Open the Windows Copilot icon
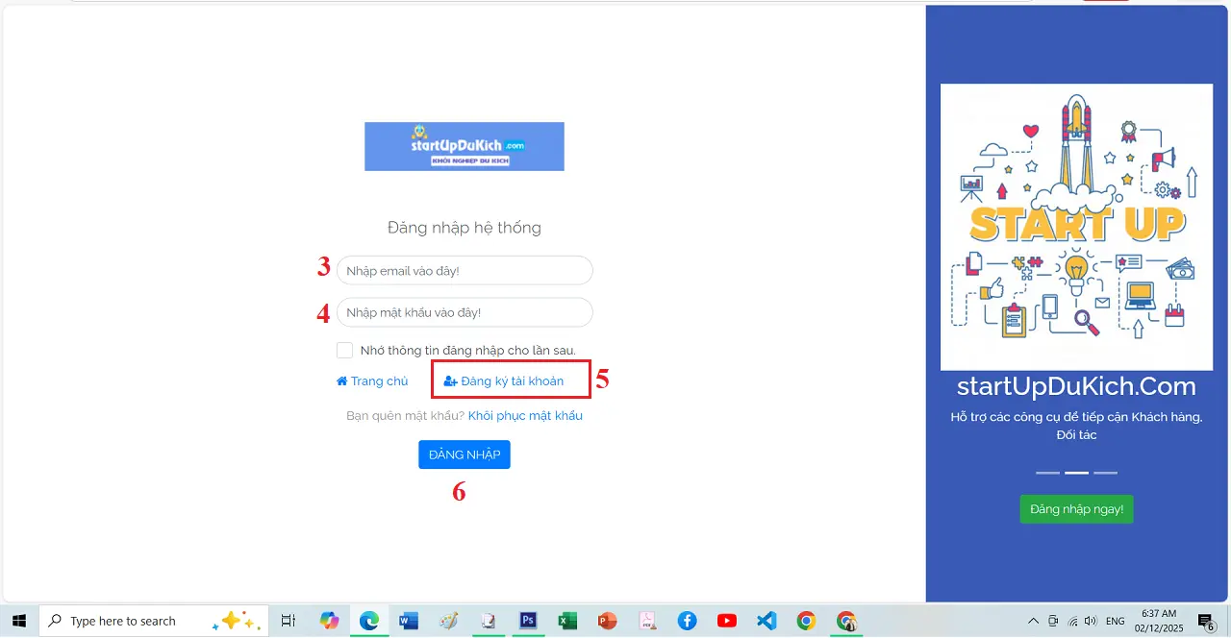 pyautogui.click(x=330, y=621)
